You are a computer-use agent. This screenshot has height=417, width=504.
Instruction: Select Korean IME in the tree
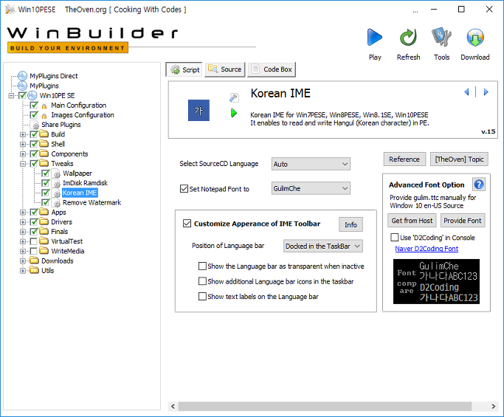pos(80,193)
